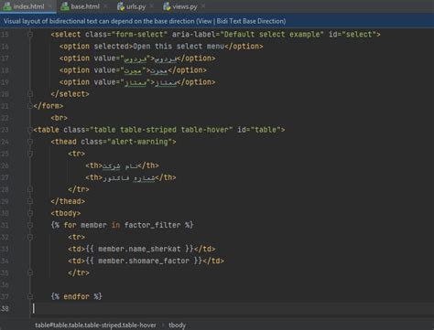This screenshot has height=330, width=434.
Task: Collapse the header tr block on line 25
Action: click(30, 154)
